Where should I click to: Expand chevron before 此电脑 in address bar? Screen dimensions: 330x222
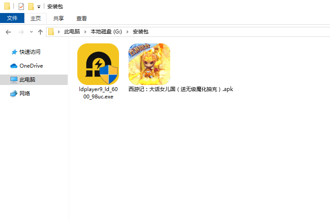coord(59,32)
